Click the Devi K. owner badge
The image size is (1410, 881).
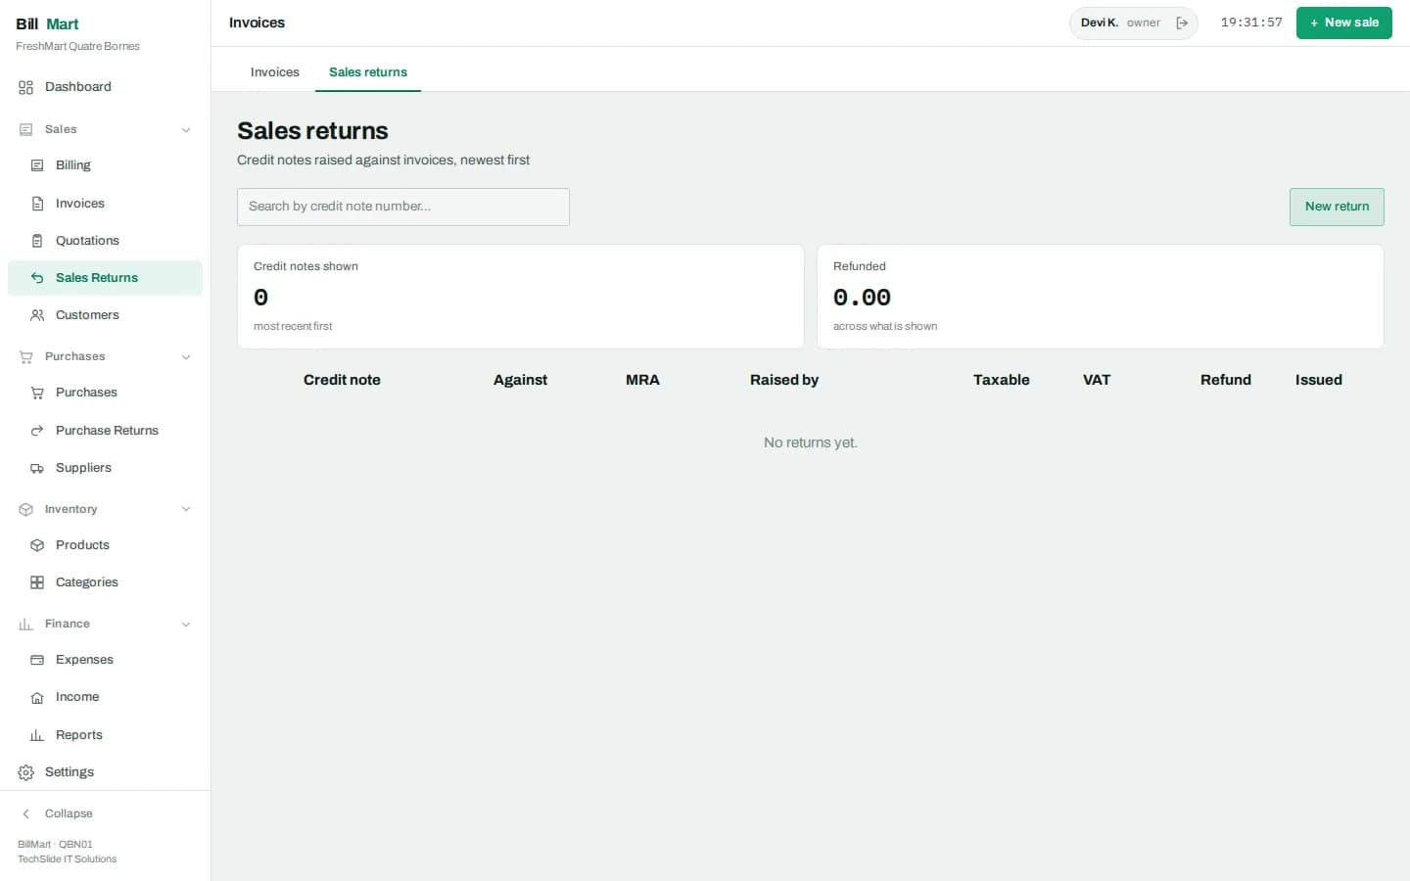tap(1133, 23)
